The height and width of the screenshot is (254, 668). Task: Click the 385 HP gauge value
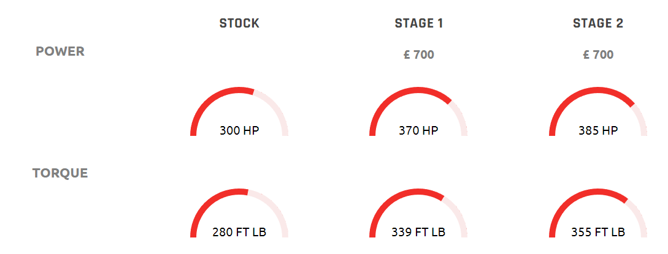pyautogui.click(x=598, y=130)
